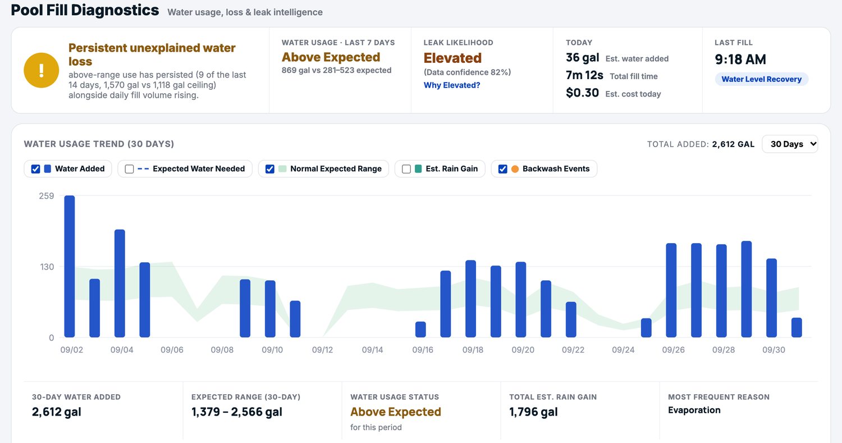Click the yellow warning exclamation icon
The height and width of the screenshot is (443, 842).
(x=41, y=70)
